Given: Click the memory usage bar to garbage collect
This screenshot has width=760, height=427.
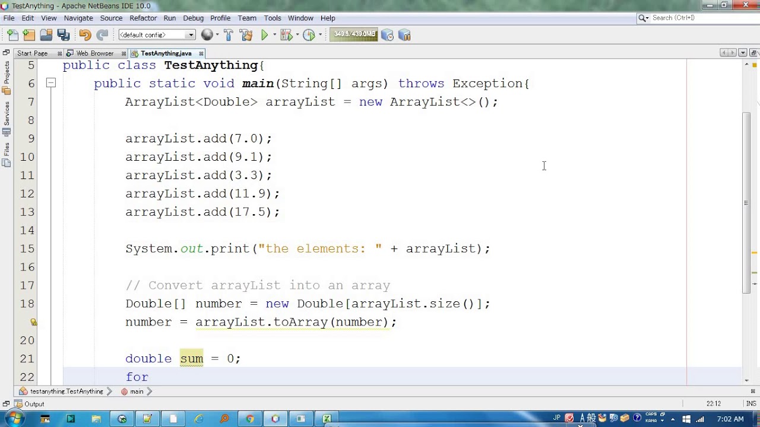Looking at the screenshot, I should tap(354, 34).
